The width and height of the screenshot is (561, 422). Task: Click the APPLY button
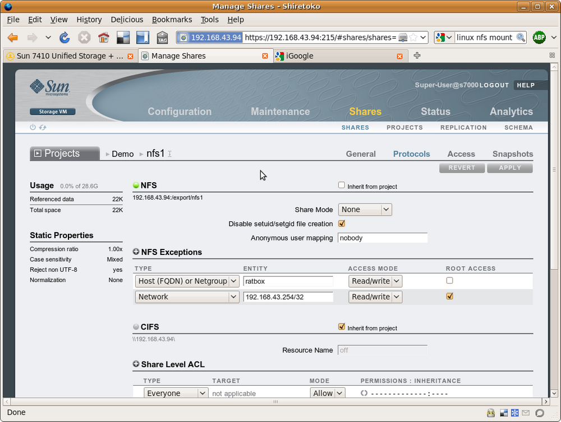click(x=510, y=168)
